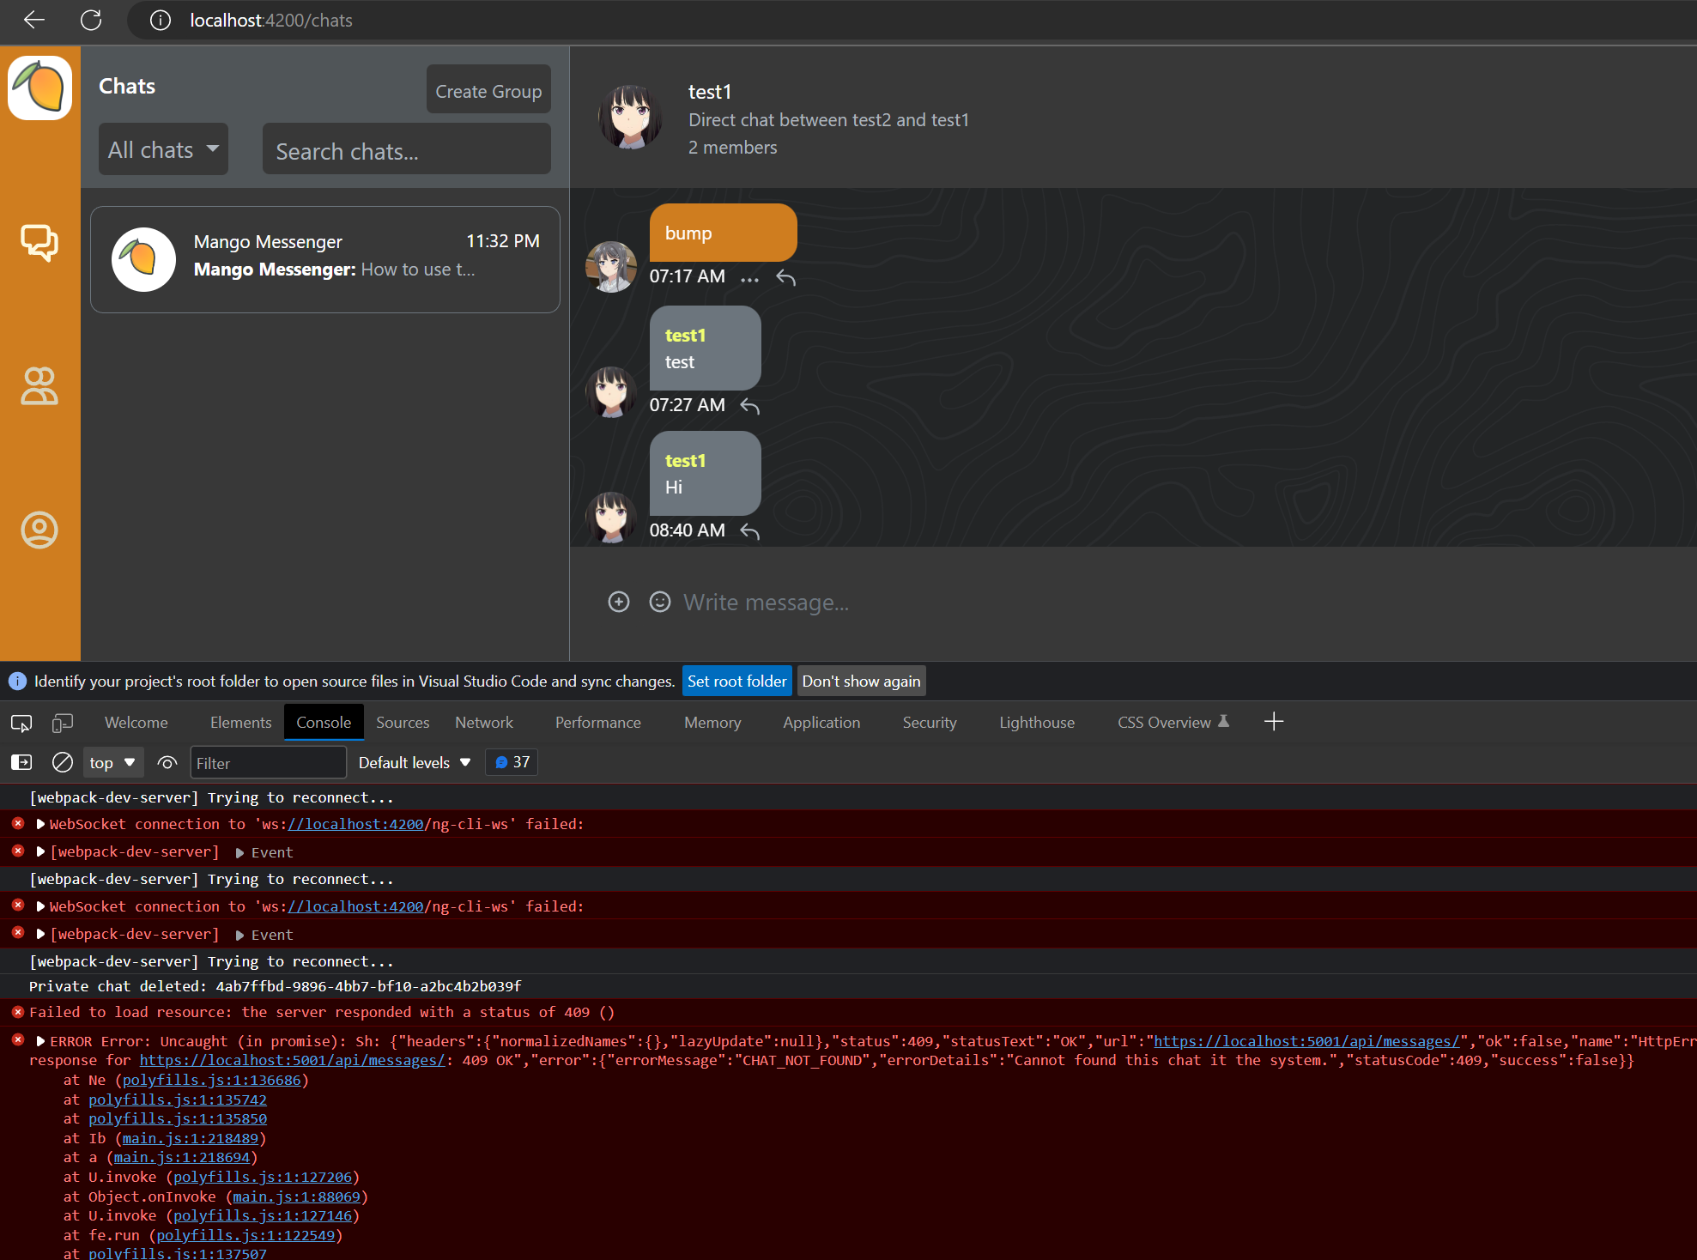Viewport: 1697px width, 1260px height.
Task: Open the 'Default levels' dropdown
Action: tap(415, 762)
